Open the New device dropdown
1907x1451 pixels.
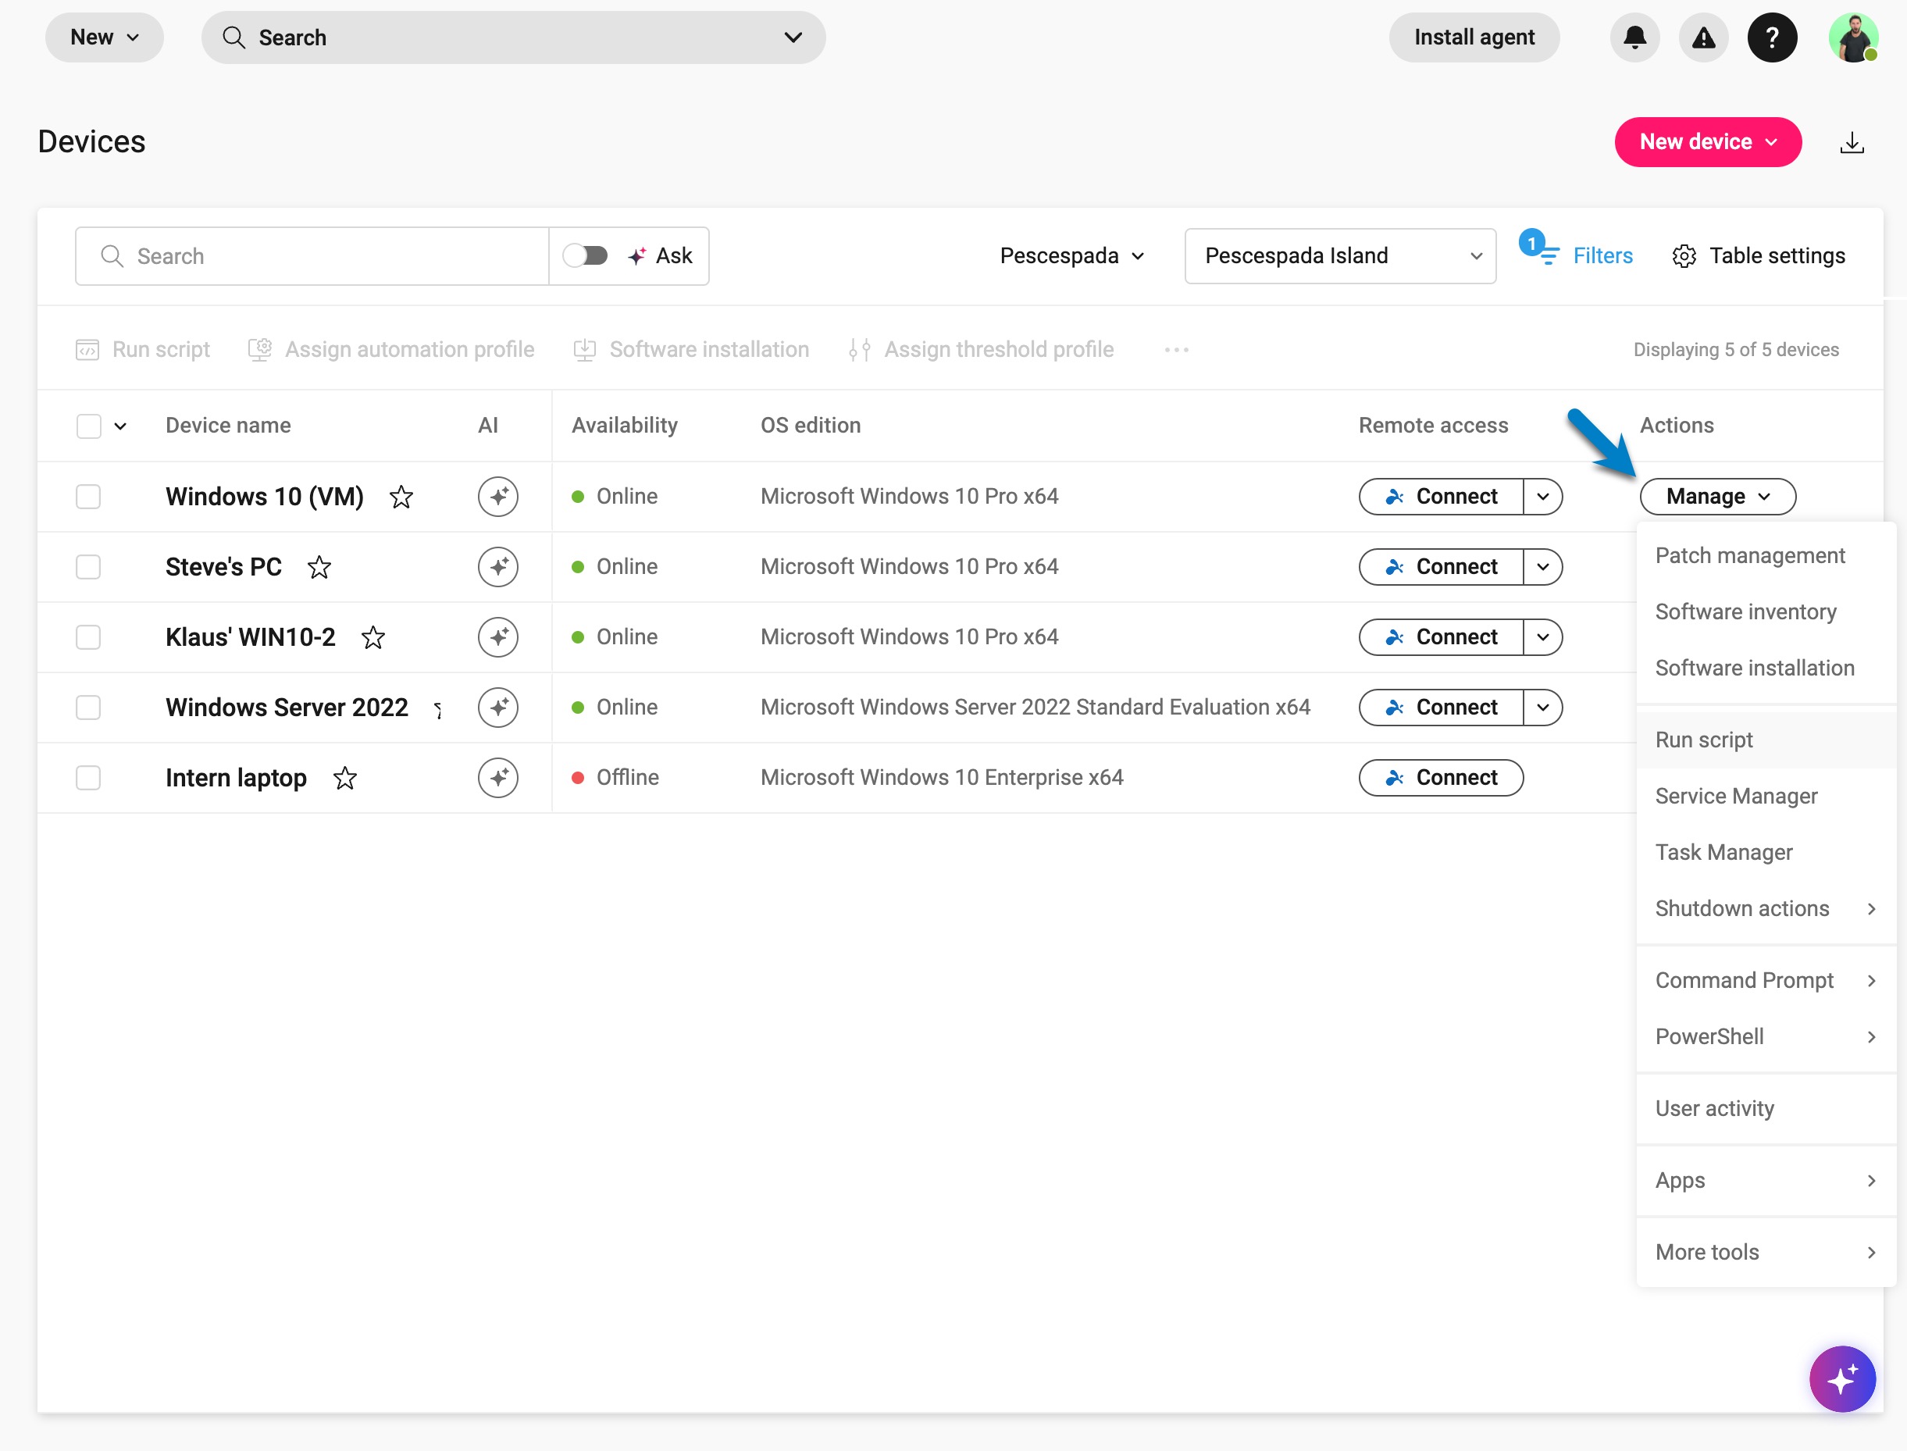point(1708,142)
